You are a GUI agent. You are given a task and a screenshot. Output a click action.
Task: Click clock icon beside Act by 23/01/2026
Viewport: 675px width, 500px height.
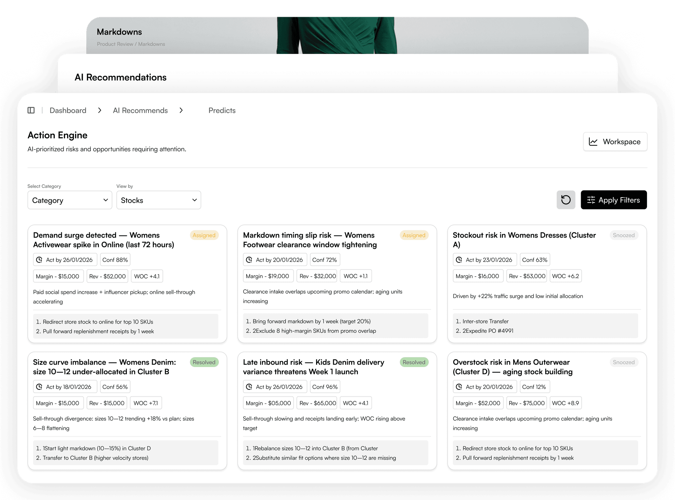pos(459,260)
